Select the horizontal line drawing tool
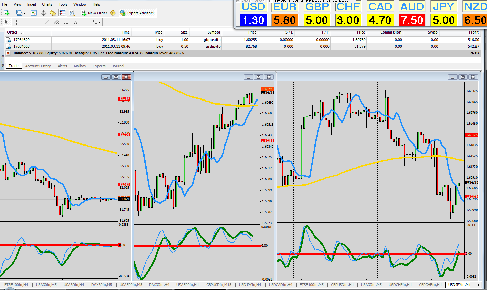This screenshot has height=290, width=487. 37,22
